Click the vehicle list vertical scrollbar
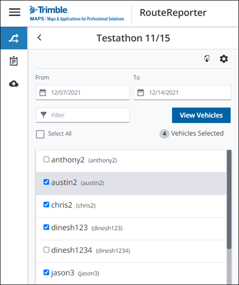This screenshot has height=285, width=239. click(x=229, y=217)
